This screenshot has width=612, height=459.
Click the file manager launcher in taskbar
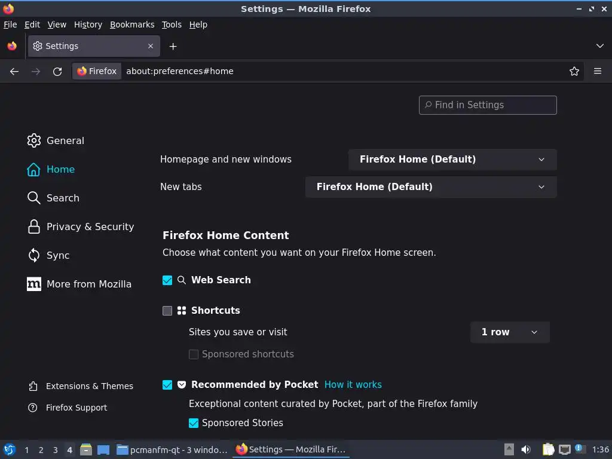tap(86, 449)
